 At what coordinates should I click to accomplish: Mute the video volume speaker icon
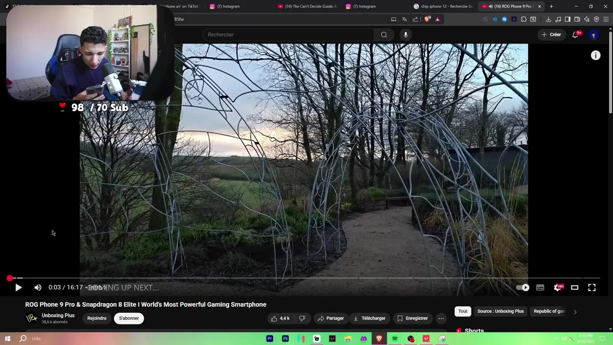click(x=38, y=287)
